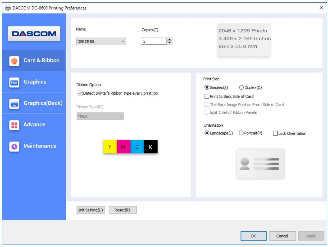Click the Apply button
The width and height of the screenshot is (328, 247).
tap(311, 236)
